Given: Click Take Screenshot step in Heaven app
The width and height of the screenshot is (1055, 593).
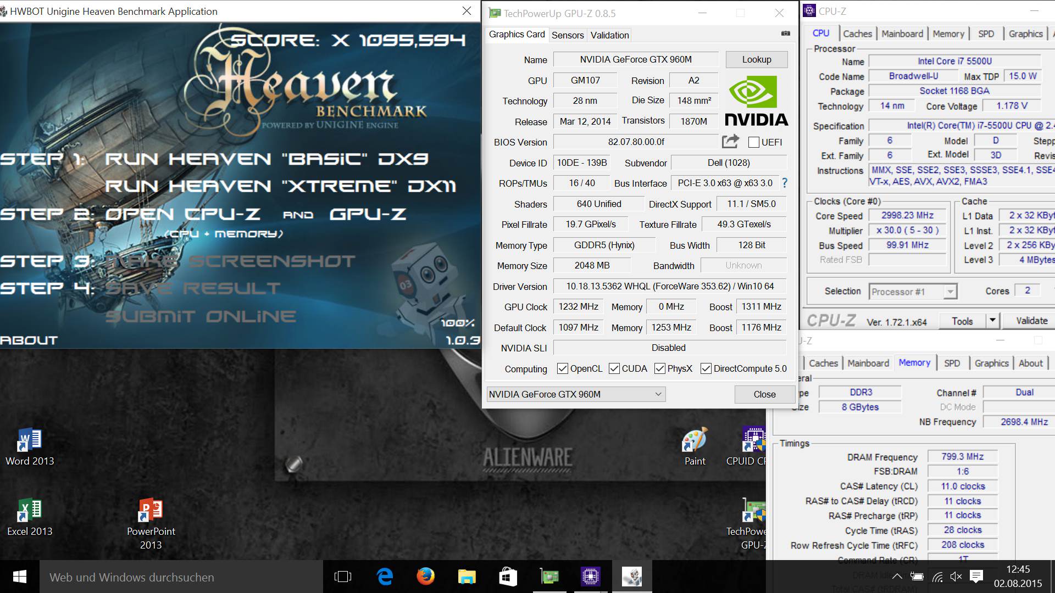Looking at the screenshot, I should pyautogui.click(x=230, y=261).
